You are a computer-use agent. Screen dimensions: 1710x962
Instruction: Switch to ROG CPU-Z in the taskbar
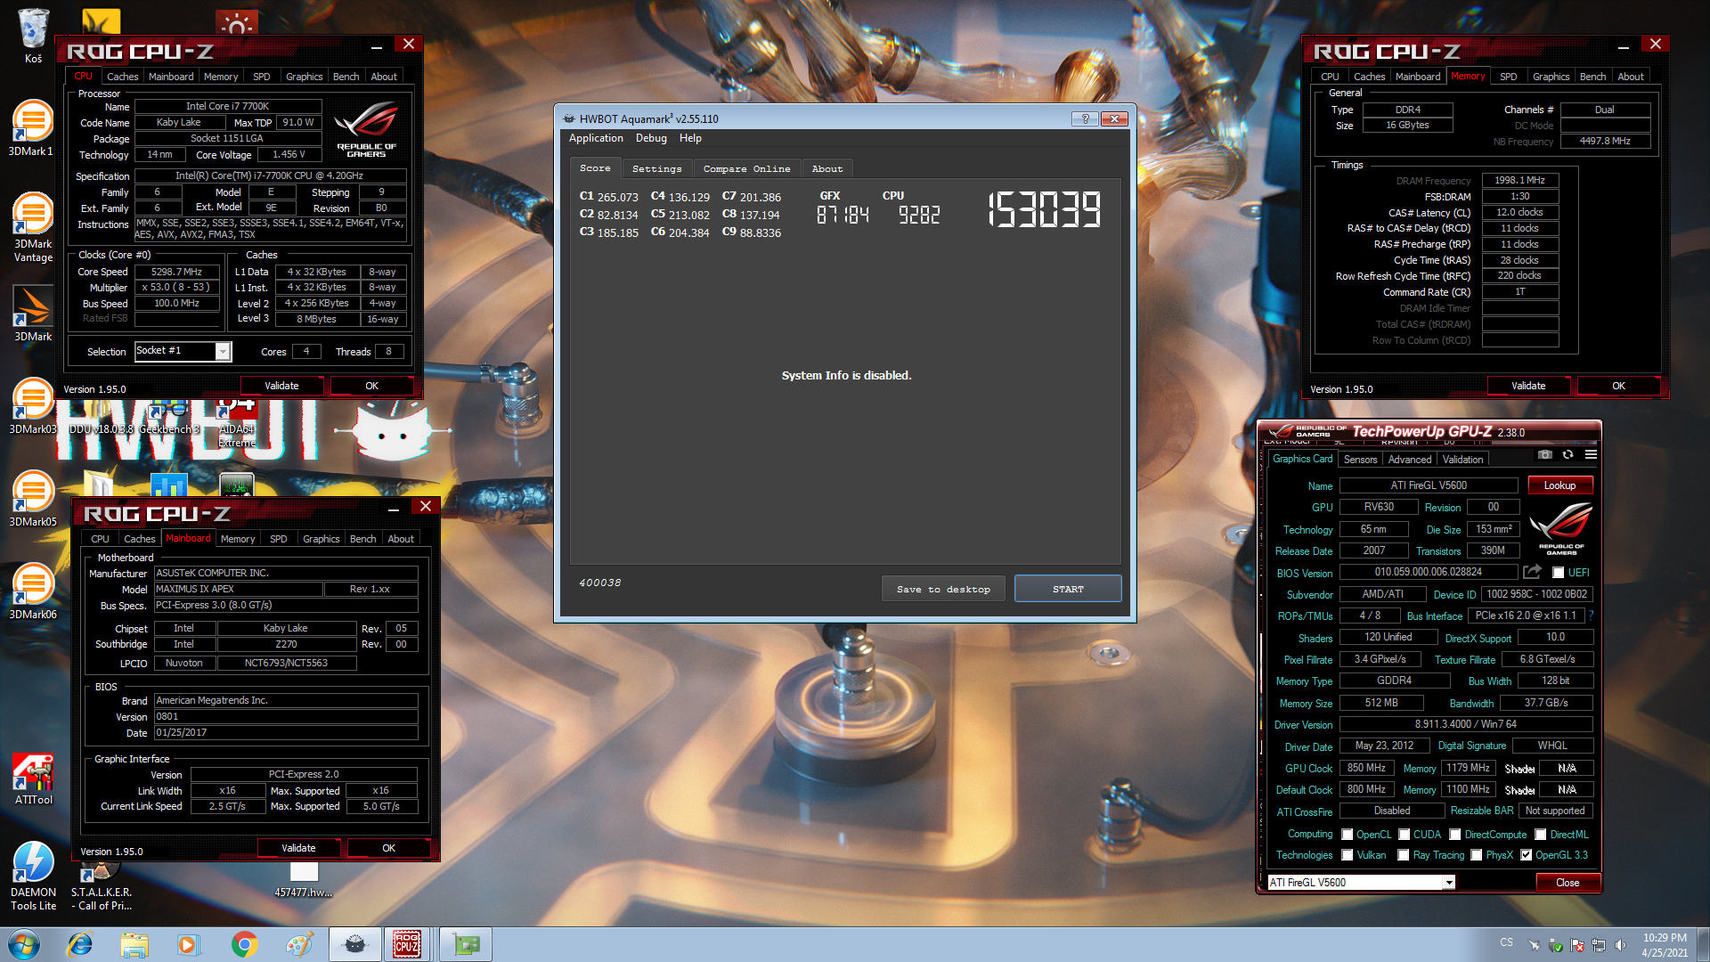click(x=408, y=944)
